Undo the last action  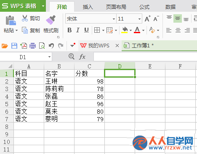pyautogui.click(x=51, y=46)
